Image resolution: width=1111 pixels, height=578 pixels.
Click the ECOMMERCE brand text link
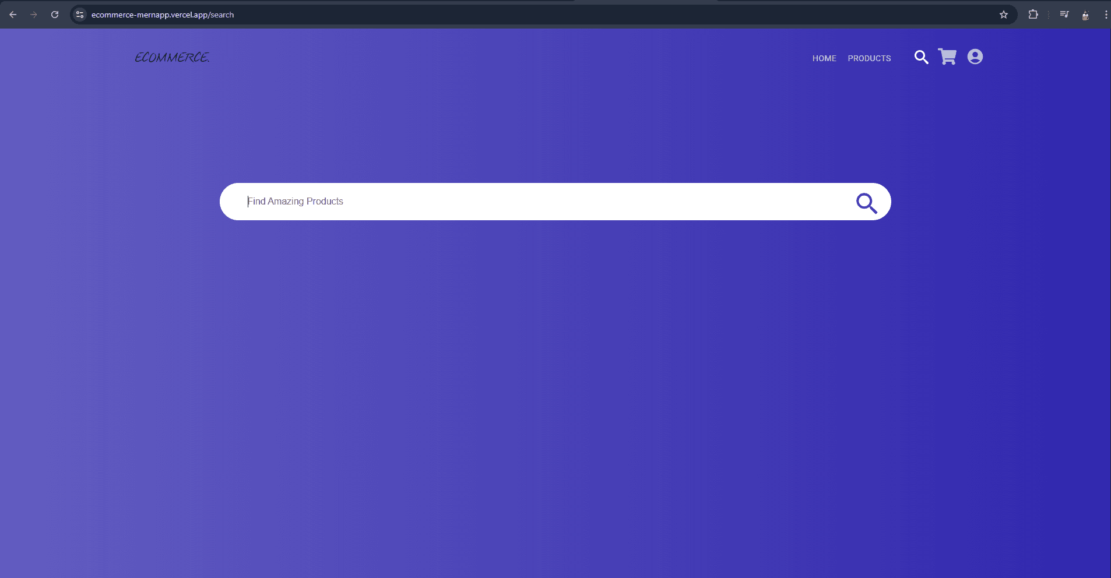point(172,57)
